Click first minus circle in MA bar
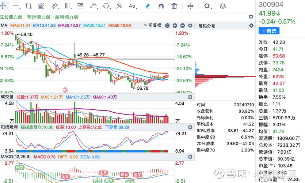Image resolution: width=305 pixels, height=183 pixels. [167, 26]
